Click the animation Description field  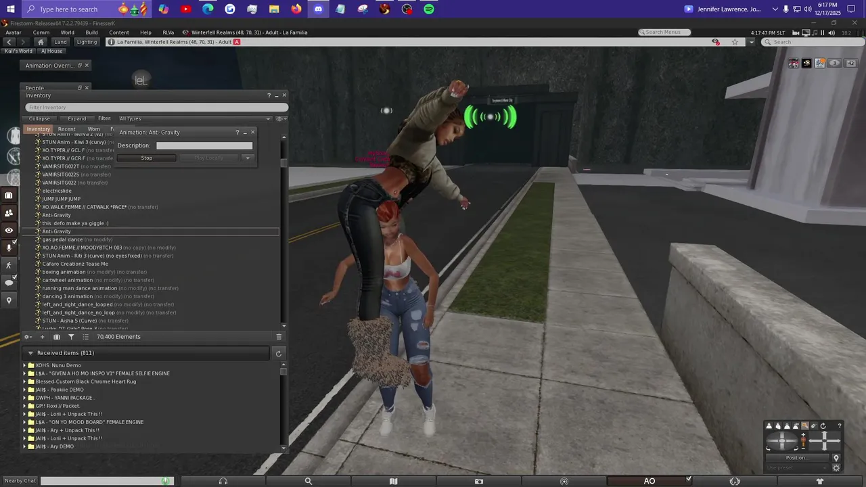[204, 145]
